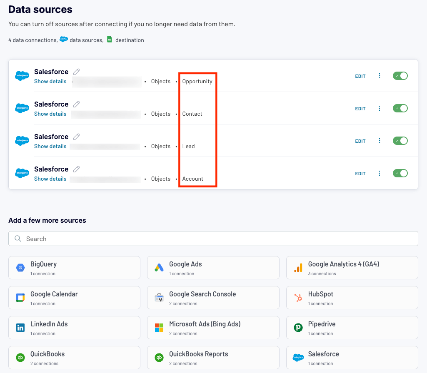Click in the Search sources field
Screen dimensions: 427x373
213,239
